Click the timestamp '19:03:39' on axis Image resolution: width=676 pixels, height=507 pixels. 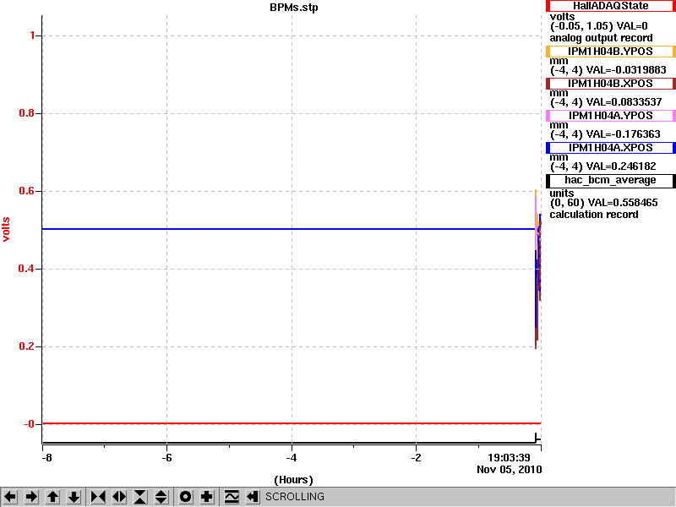coord(509,458)
